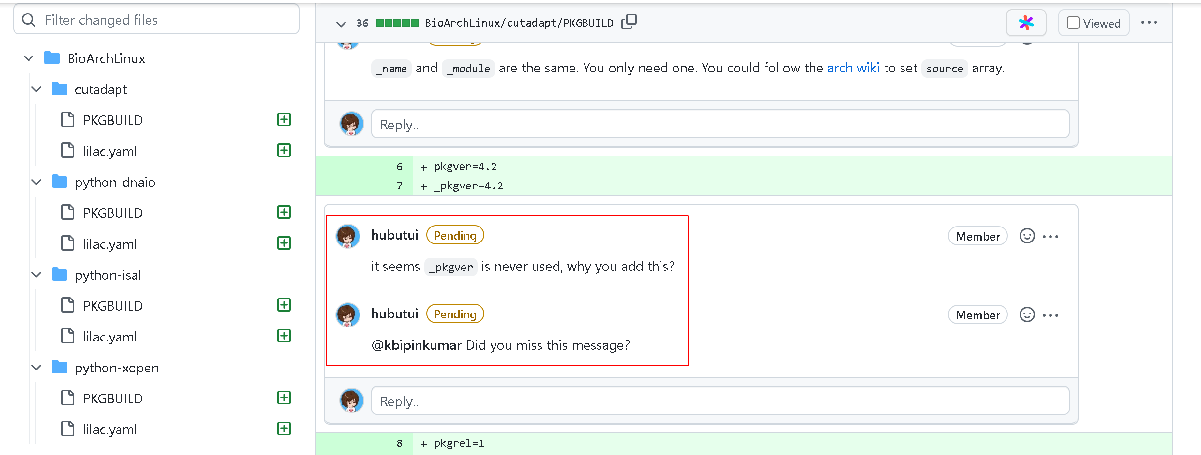
Task: Copy the BioArchLinux/cutadapt/PKGBUILD file path
Action: pos(630,22)
